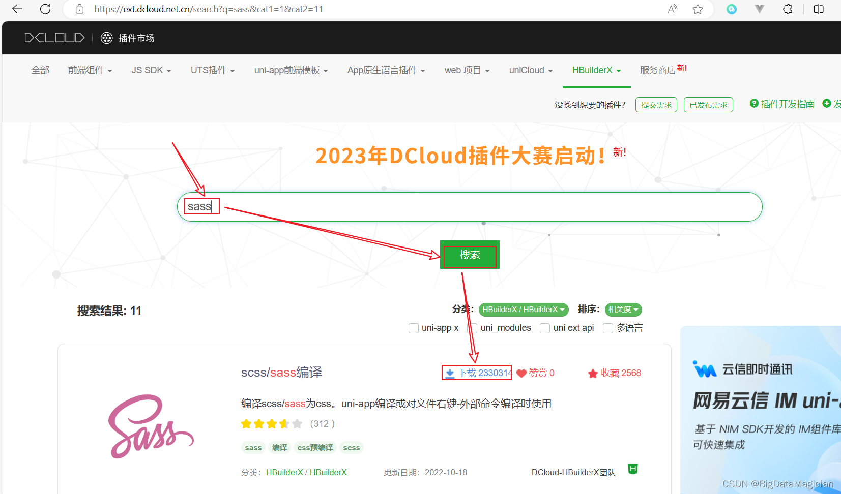Open the browser Extensions puzzle icon
Viewport: 841px width, 494px height.
(x=788, y=9)
